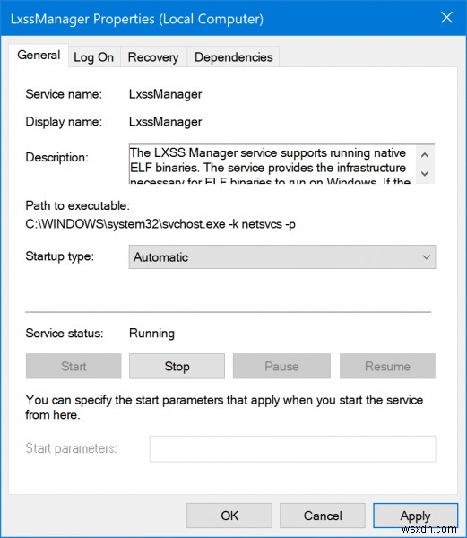The height and width of the screenshot is (538, 467).
Task: Click the start parameters hint text
Action: [x=224, y=407]
